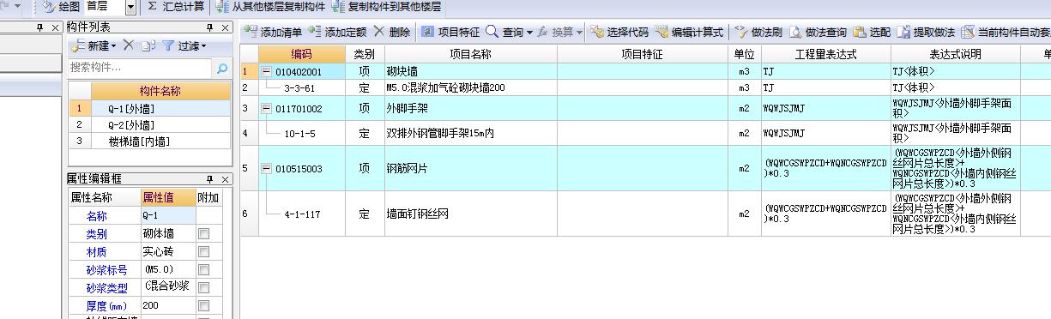
Task: Click the 做法刷 brush icon
Action: click(x=740, y=32)
